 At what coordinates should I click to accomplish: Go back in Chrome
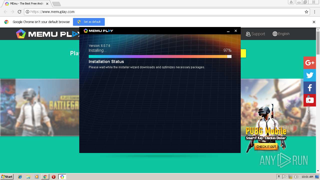(x=5, y=12)
